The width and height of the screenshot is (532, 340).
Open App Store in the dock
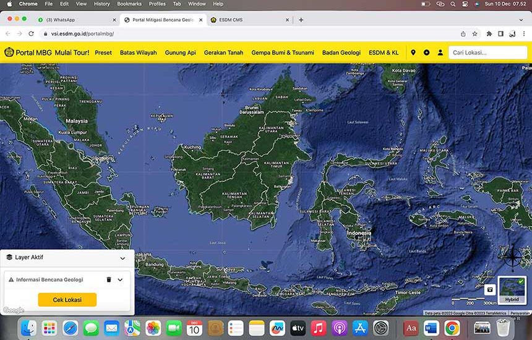tap(360, 328)
